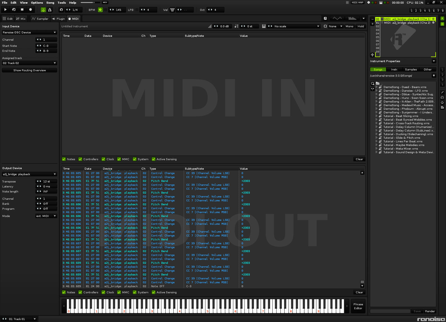The height and width of the screenshot is (322, 446).
Task: Clear the MIDI Out log with the Clear button
Action: [359, 292]
